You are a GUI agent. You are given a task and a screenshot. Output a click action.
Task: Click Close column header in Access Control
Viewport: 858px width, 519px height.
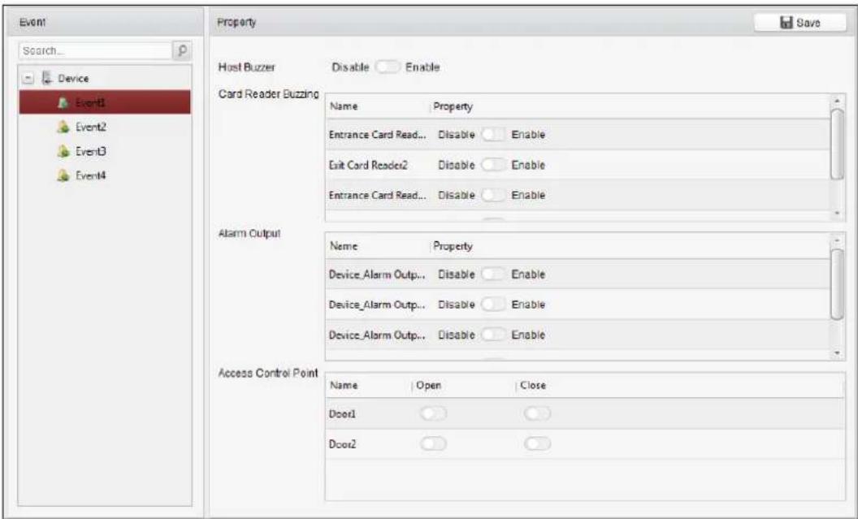point(533,385)
